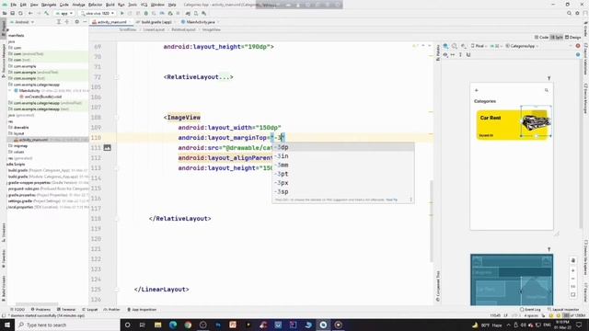Switch editor to Code view

(x=541, y=38)
